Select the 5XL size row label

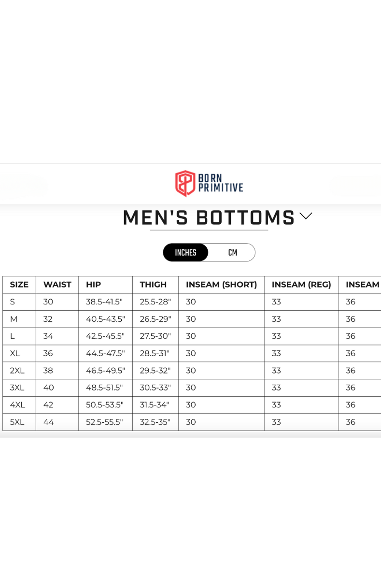point(17,422)
